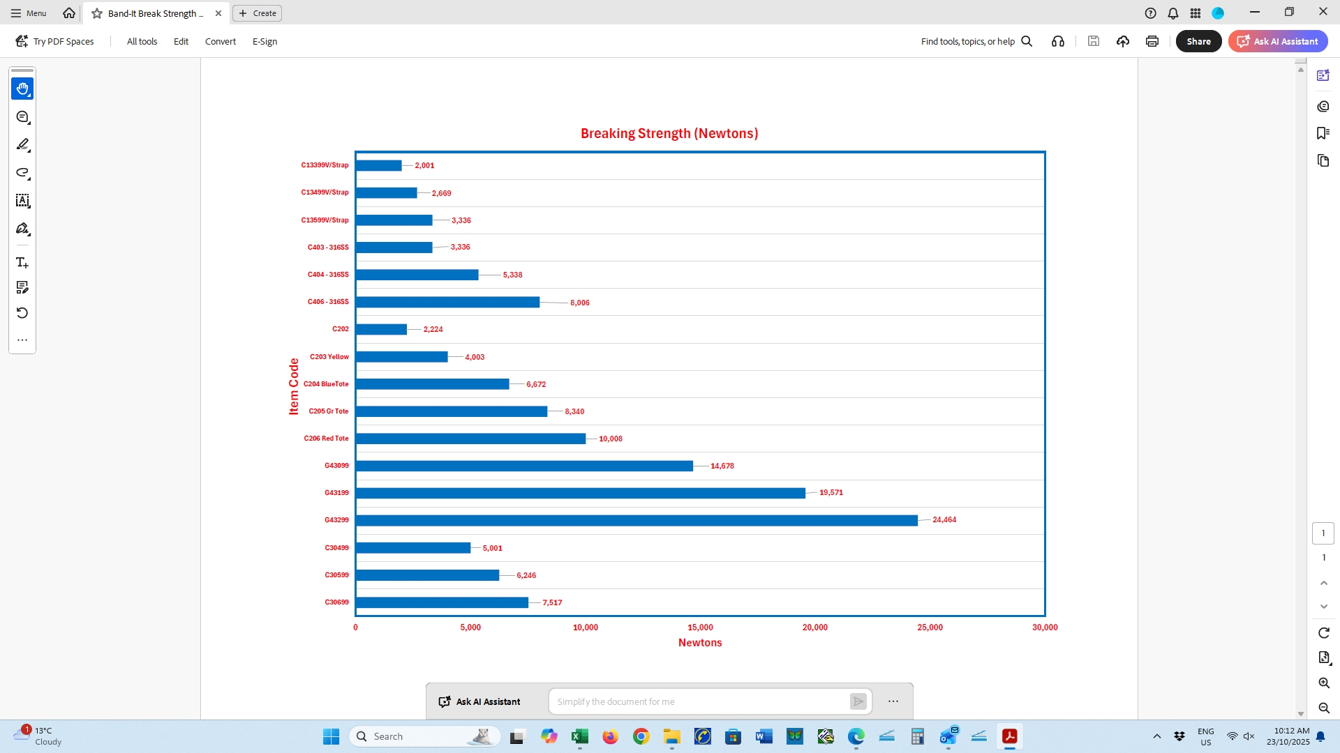
Task: Switch to the Edit tab
Action: [x=180, y=41]
